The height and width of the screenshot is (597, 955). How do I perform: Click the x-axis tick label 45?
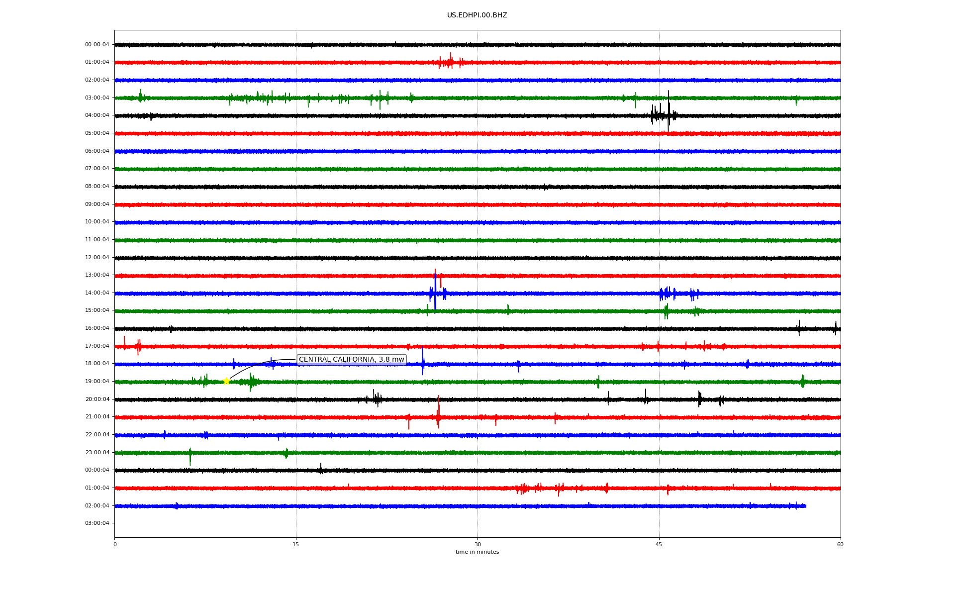tap(659, 544)
